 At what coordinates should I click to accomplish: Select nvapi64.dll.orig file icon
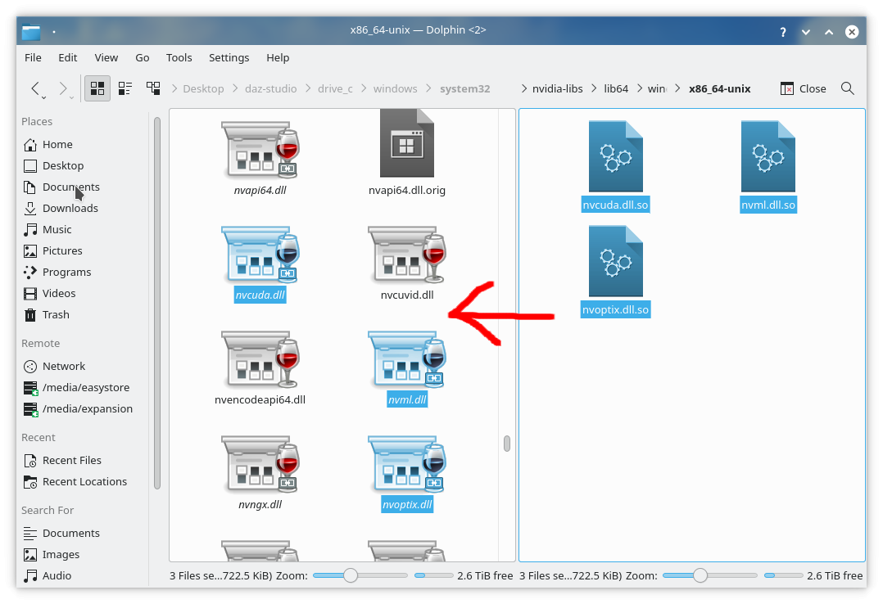click(x=406, y=143)
